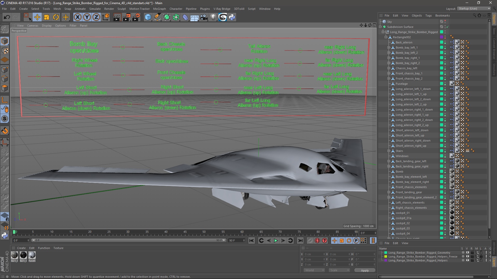Select Long_aileron_left_1_down in object tree
This screenshot has width=497, height=279.
point(413,89)
